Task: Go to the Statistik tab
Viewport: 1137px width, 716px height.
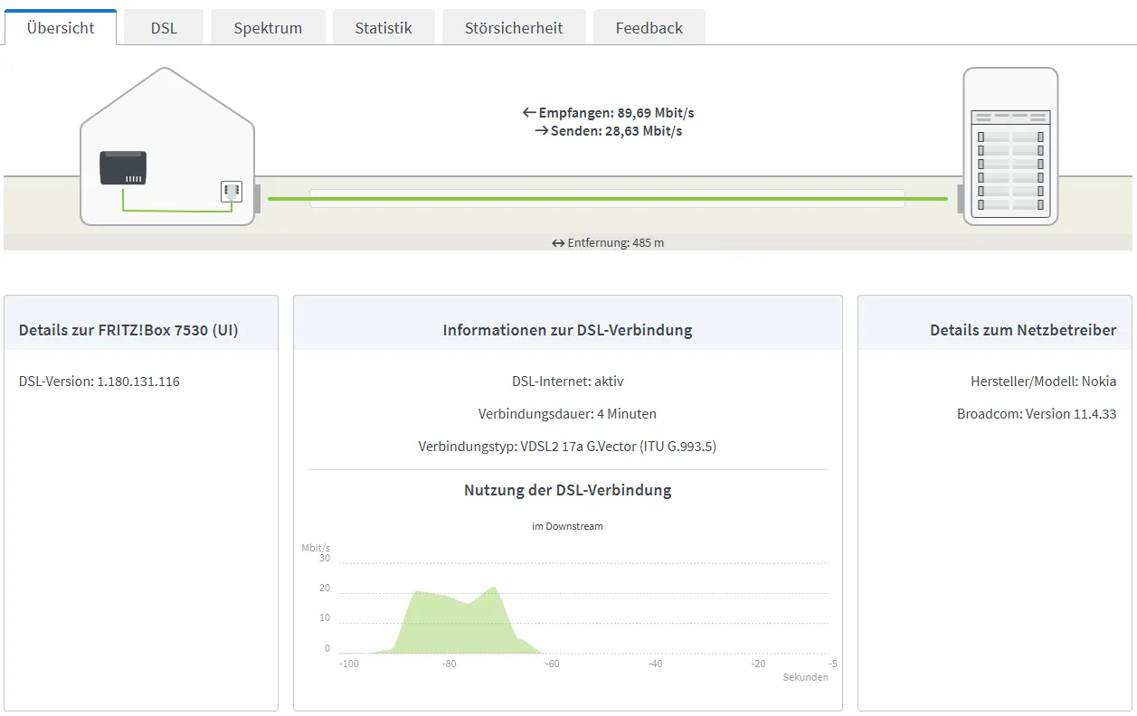Action: (x=384, y=28)
